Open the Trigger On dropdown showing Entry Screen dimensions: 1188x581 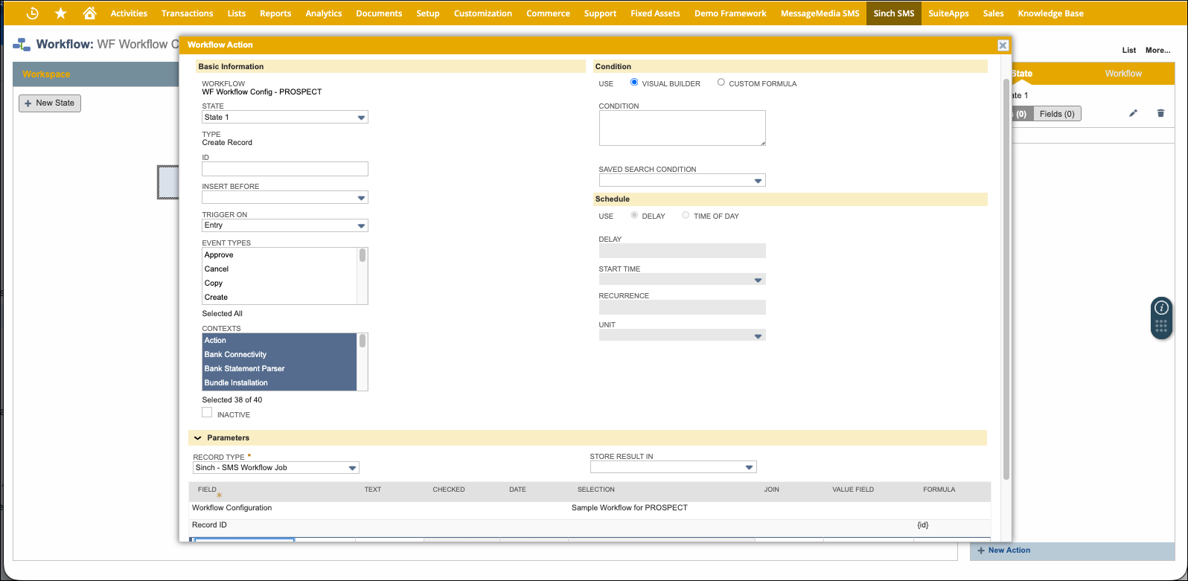(x=285, y=225)
